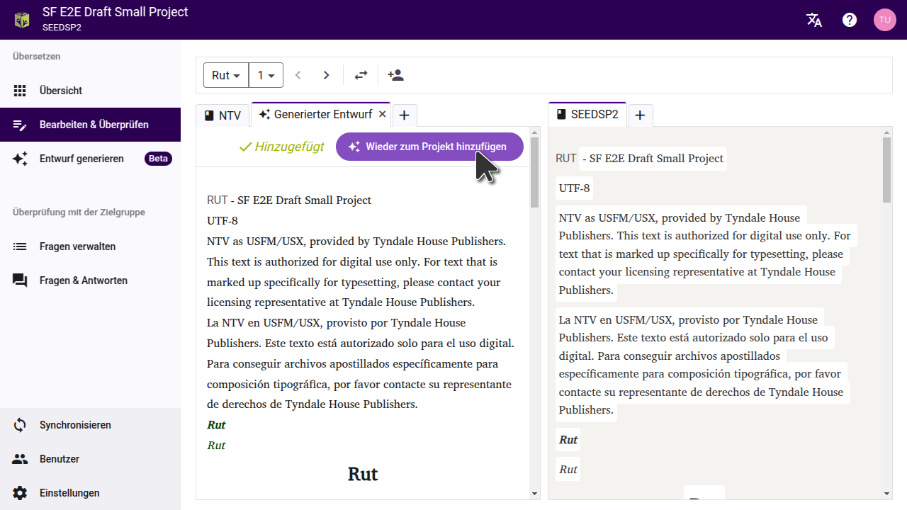Go to next chapter arrow
The width and height of the screenshot is (907, 510).
pos(326,75)
